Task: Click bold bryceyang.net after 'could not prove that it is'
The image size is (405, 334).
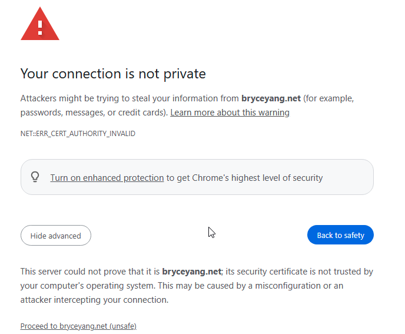Action: [191, 272]
